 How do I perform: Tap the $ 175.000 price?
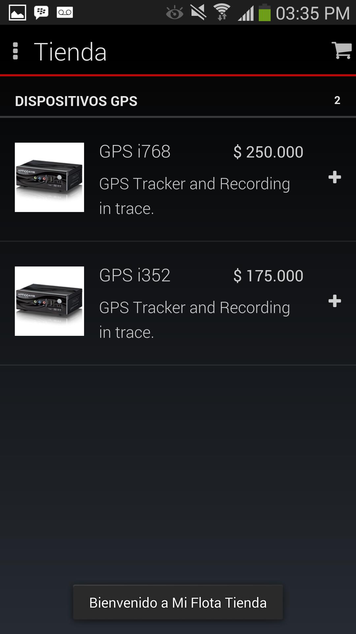(268, 276)
